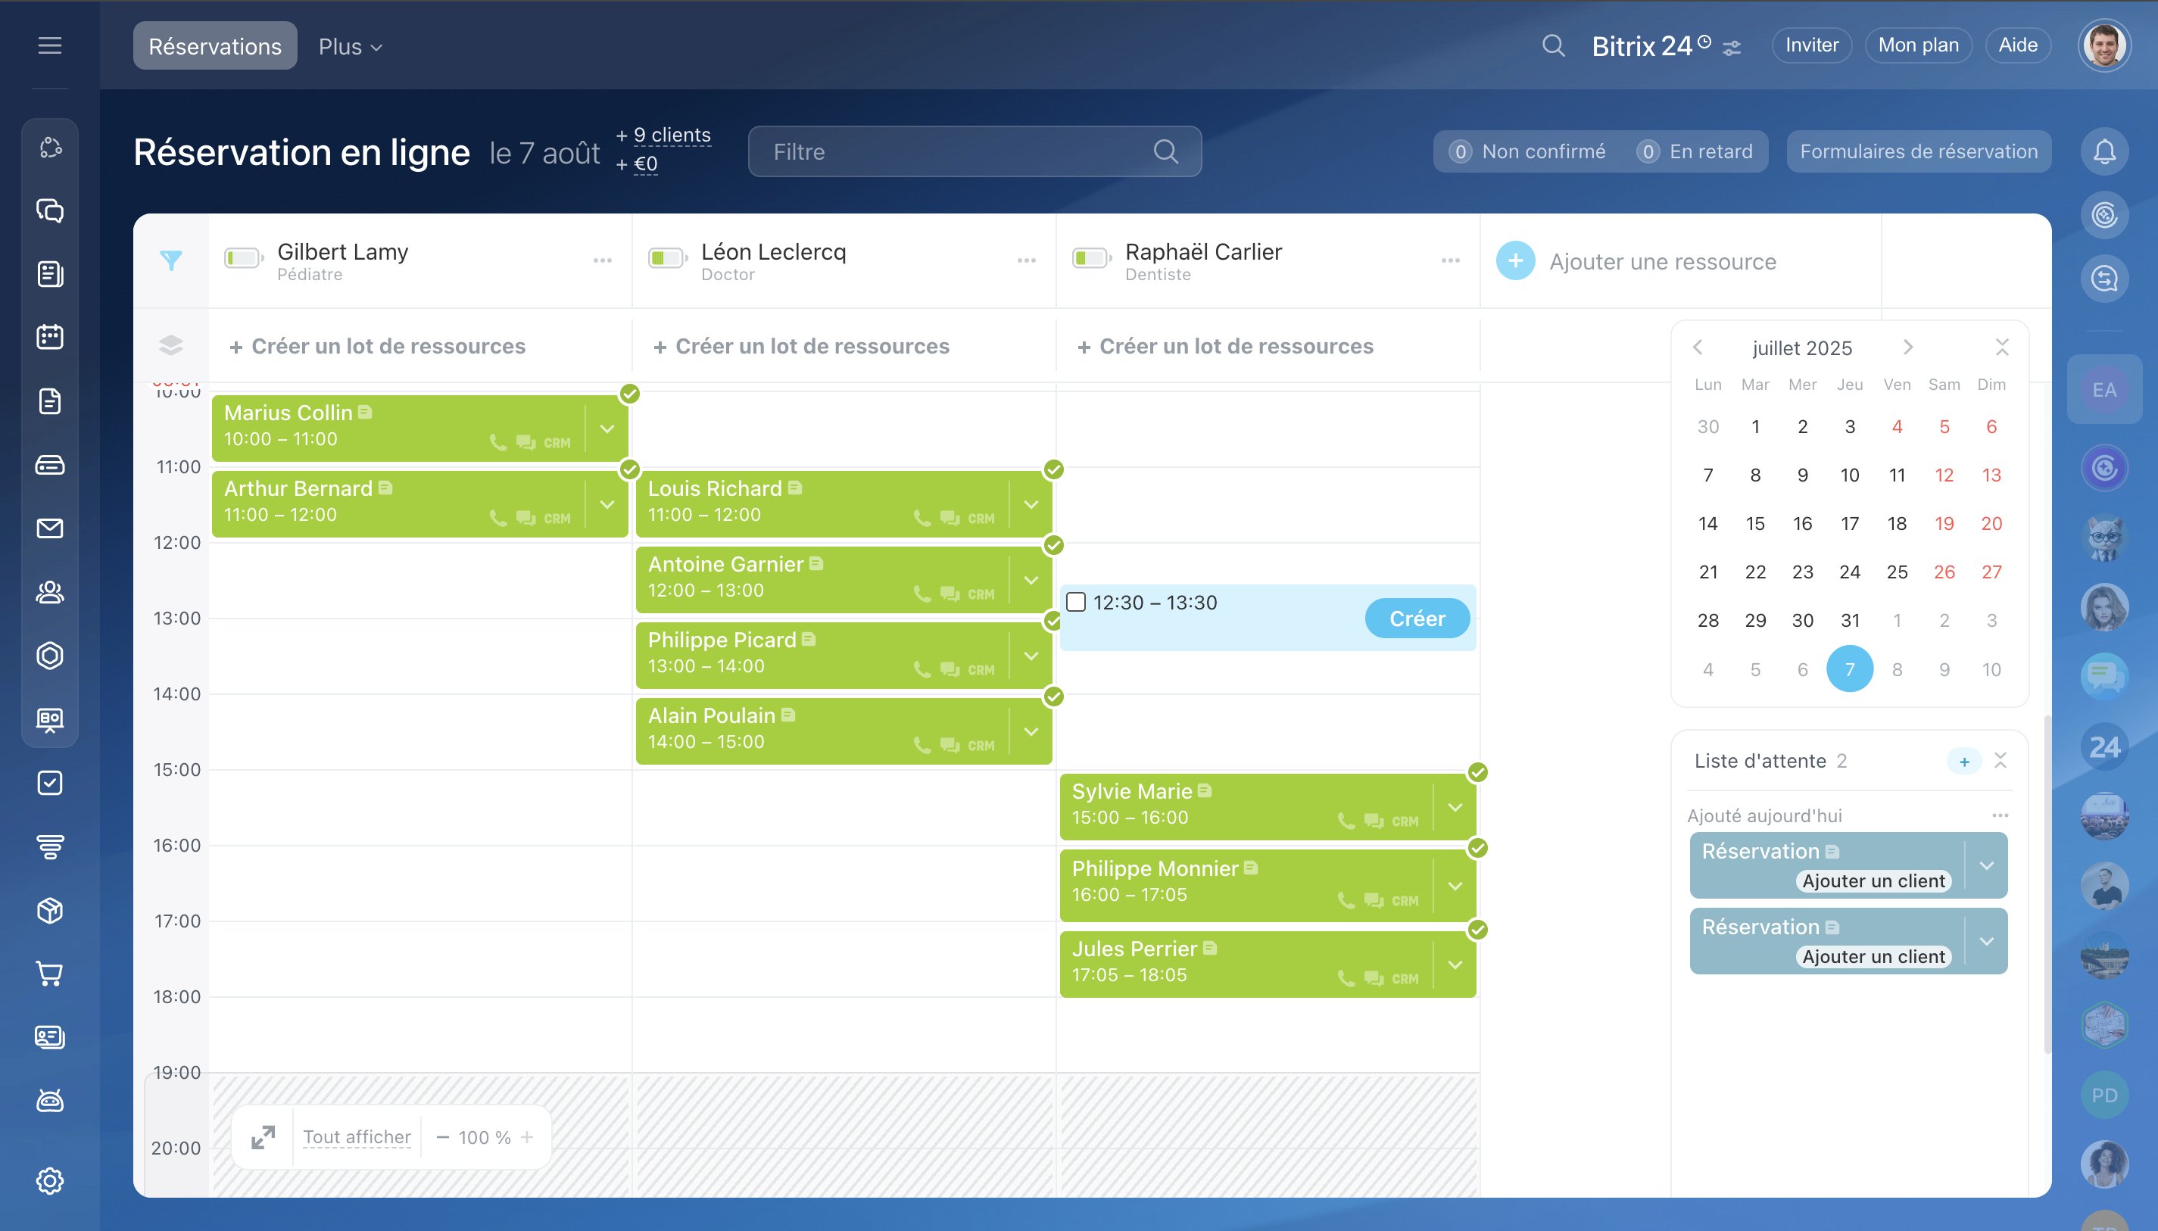Expand Sylvie Marie booking chevron
Viewport: 2158px width, 1231px height.
pos(1455,808)
